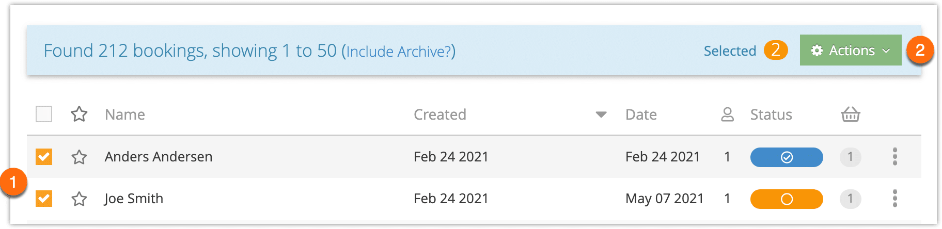
Task: Open three-dot menu for Joe Smith
Action: point(895,198)
